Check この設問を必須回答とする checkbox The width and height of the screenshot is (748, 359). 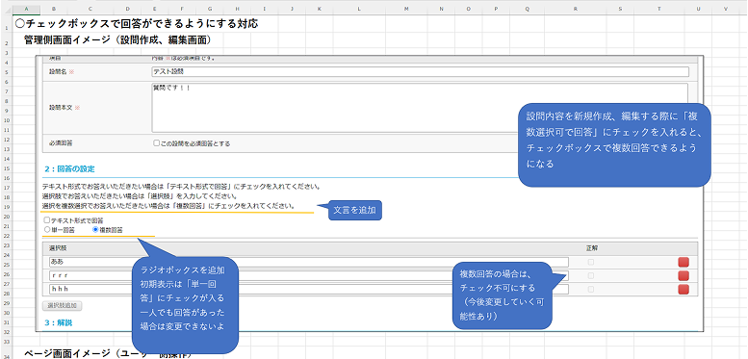[156, 143]
